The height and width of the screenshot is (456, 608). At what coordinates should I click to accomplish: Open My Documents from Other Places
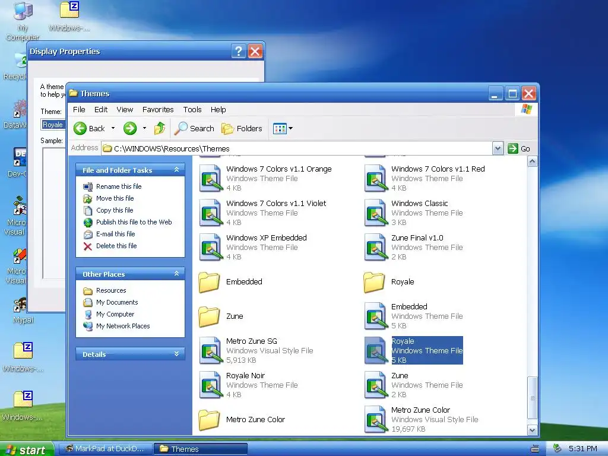point(117,302)
